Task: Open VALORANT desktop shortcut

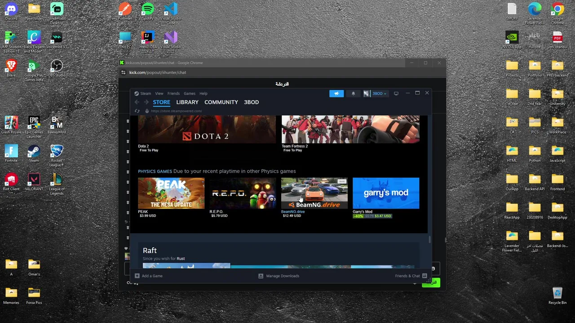Action: [34, 182]
